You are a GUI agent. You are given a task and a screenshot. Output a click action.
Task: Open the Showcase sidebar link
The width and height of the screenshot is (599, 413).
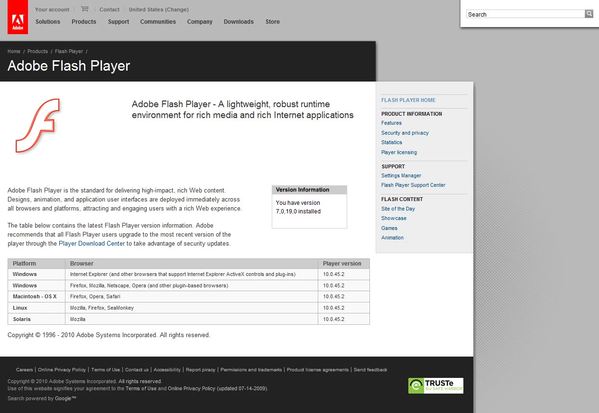point(394,218)
